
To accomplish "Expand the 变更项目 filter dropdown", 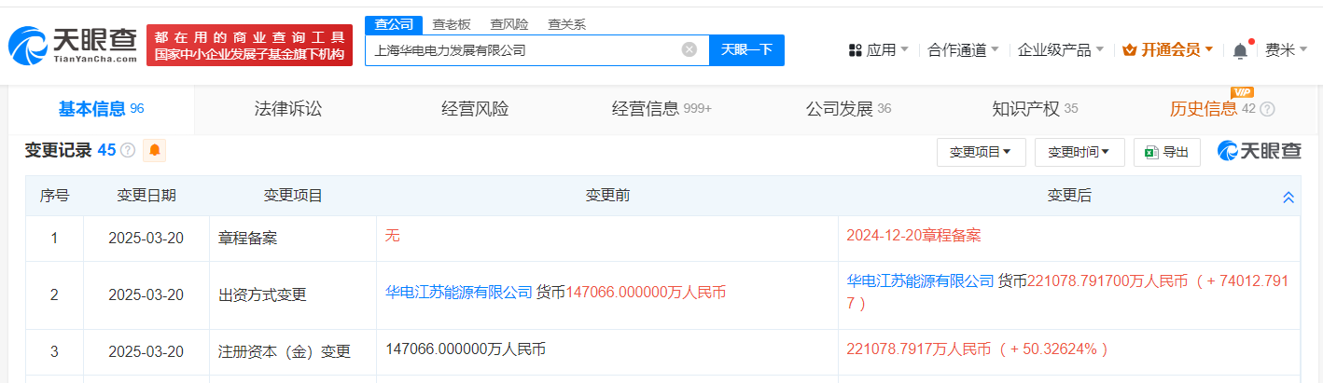I will pos(981,152).
